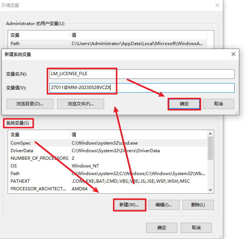Click 取消 at the bottom of the 环境变量 window
Image resolution: width=248 pixels, height=239 pixels.
[x=196, y=228]
